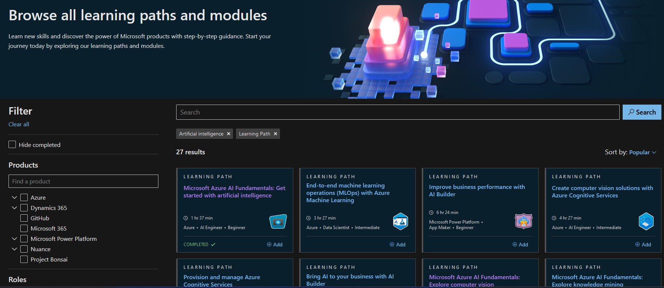The image size is (664, 288).
Task: Remove the Artificial intelligence filter tag
Action: point(229,134)
